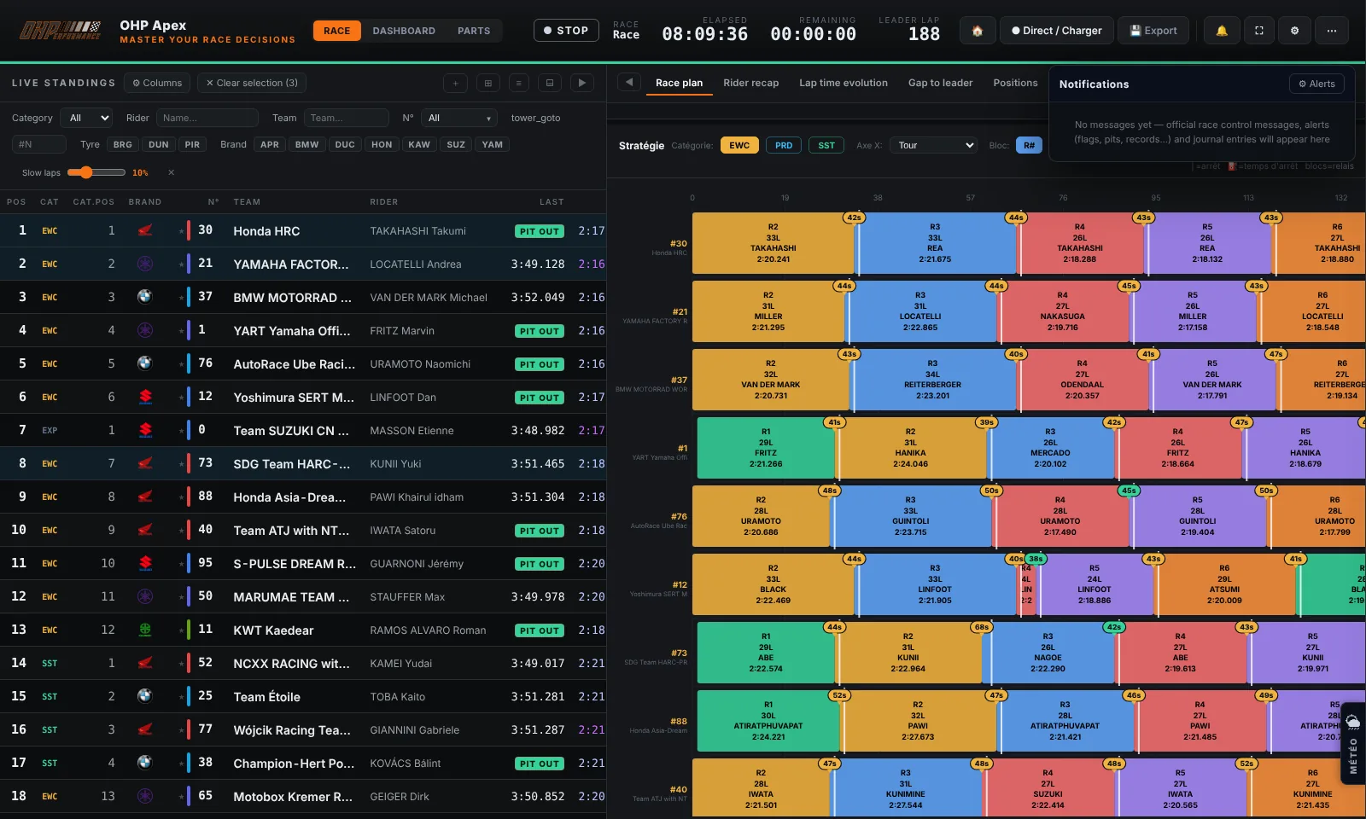Open the more options ellipsis menu
This screenshot has height=819, width=1366.
[1332, 31]
